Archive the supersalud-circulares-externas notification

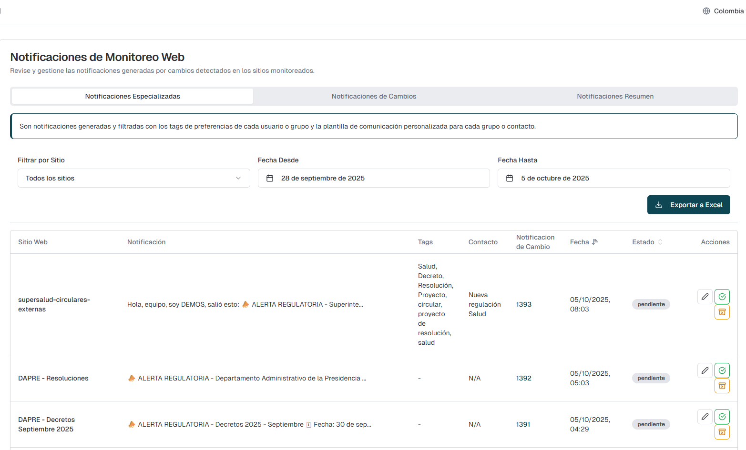pyautogui.click(x=722, y=312)
